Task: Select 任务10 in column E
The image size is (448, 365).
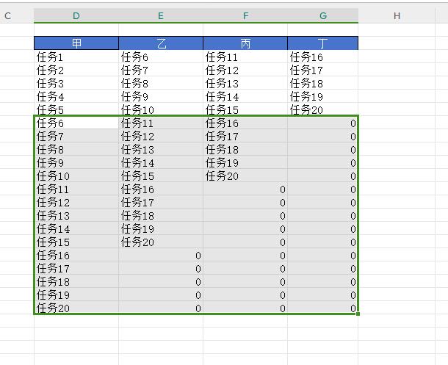Action: pos(161,109)
